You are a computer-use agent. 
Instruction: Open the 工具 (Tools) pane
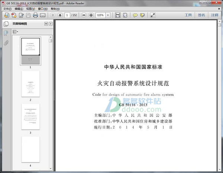click(x=188, y=15)
